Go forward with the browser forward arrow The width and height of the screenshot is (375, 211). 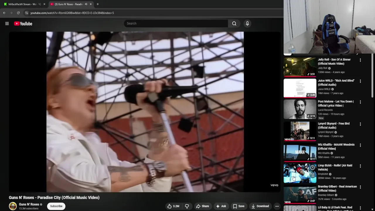click(x=11, y=13)
